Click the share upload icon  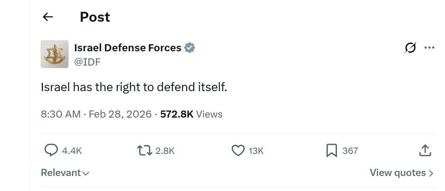[x=425, y=150]
